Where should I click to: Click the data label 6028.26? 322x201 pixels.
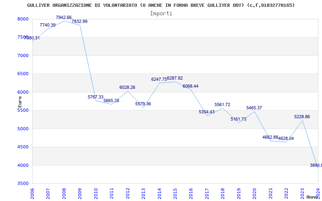(127, 87)
